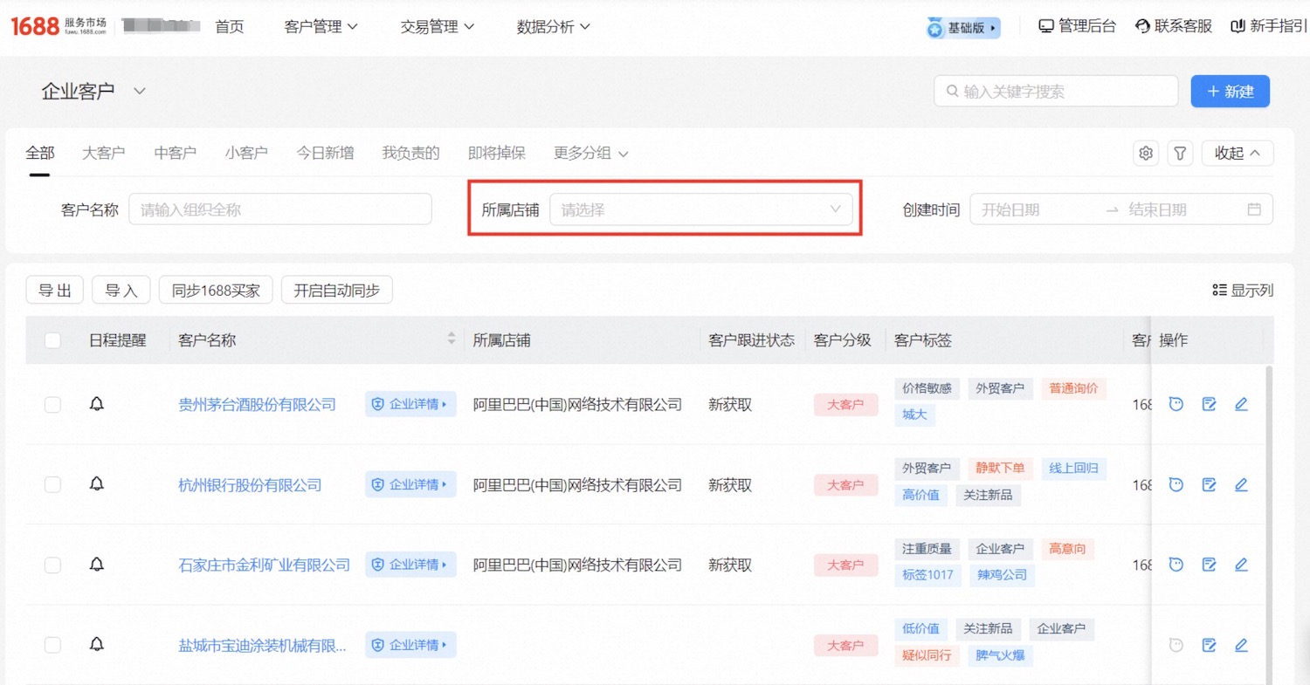Switch to 即将掉保 tab
The image size is (1310, 685).
click(x=497, y=153)
